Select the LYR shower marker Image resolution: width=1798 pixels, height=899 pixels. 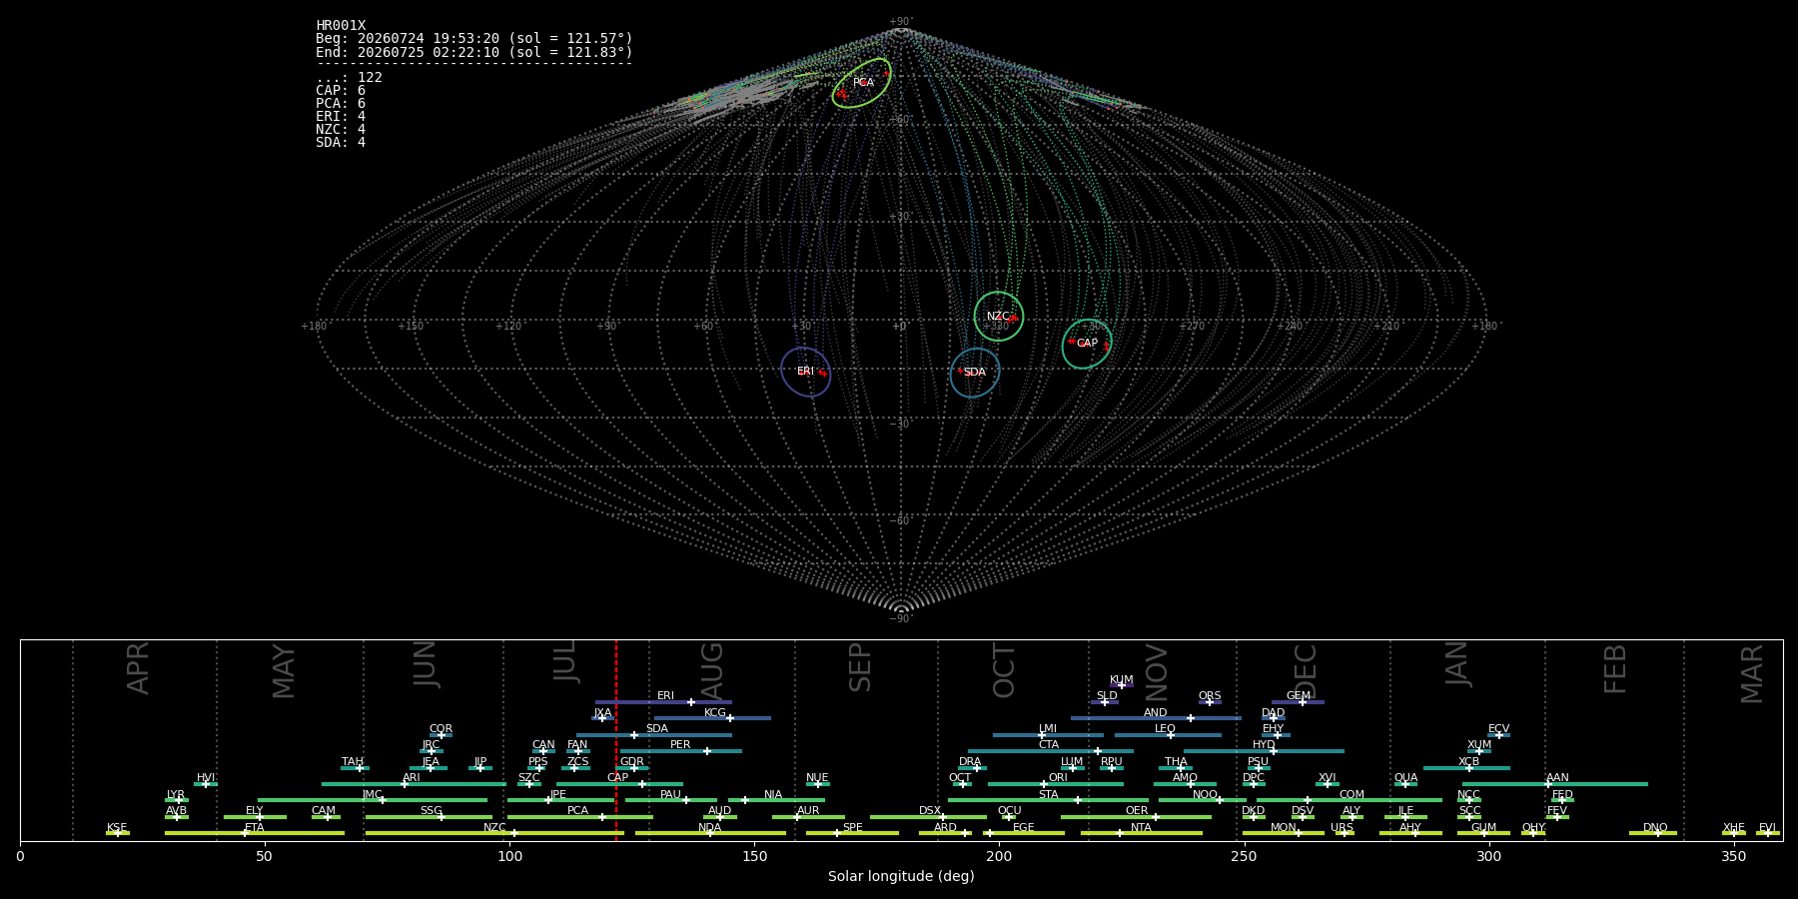pyautogui.click(x=179, y=800)
